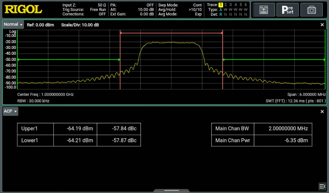
Task: Click the Upper1 row label
Action: click(35, 128)
